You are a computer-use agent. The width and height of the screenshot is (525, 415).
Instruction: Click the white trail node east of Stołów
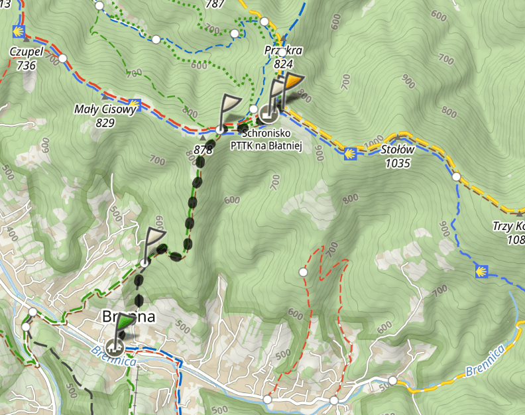tap(456, 176)
